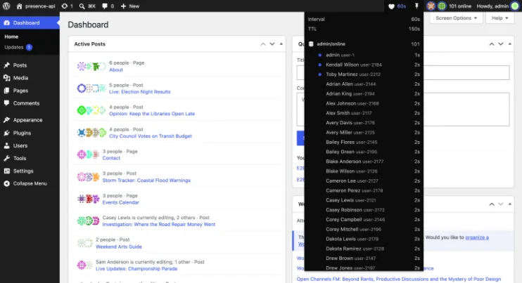Open the updates icon showing 1
Viewport: 522px width, 283px height.
pyautogui.click(x=68, y=6)
